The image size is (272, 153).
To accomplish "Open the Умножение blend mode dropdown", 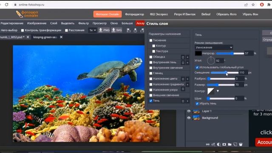I will coord(213,47).
